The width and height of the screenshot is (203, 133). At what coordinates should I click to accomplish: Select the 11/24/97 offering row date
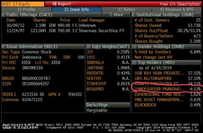coord(15,31)
